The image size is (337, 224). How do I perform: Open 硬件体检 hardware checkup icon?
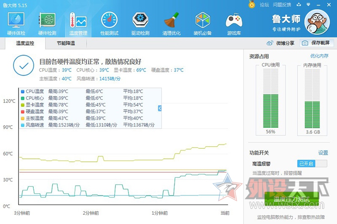pos(16,24)
